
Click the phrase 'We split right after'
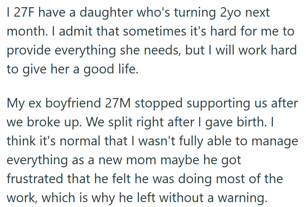pos(141,123)
